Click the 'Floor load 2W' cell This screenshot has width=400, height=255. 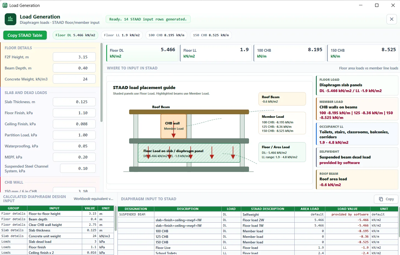point(267,220)
